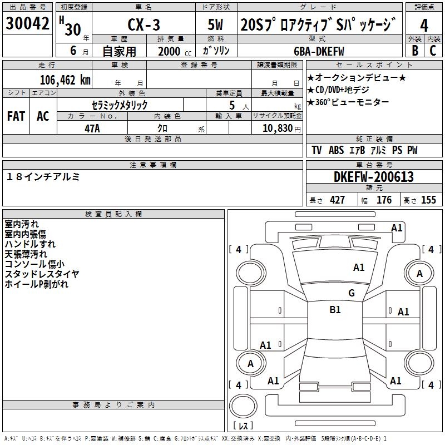Click the lot number 30042

28,23
